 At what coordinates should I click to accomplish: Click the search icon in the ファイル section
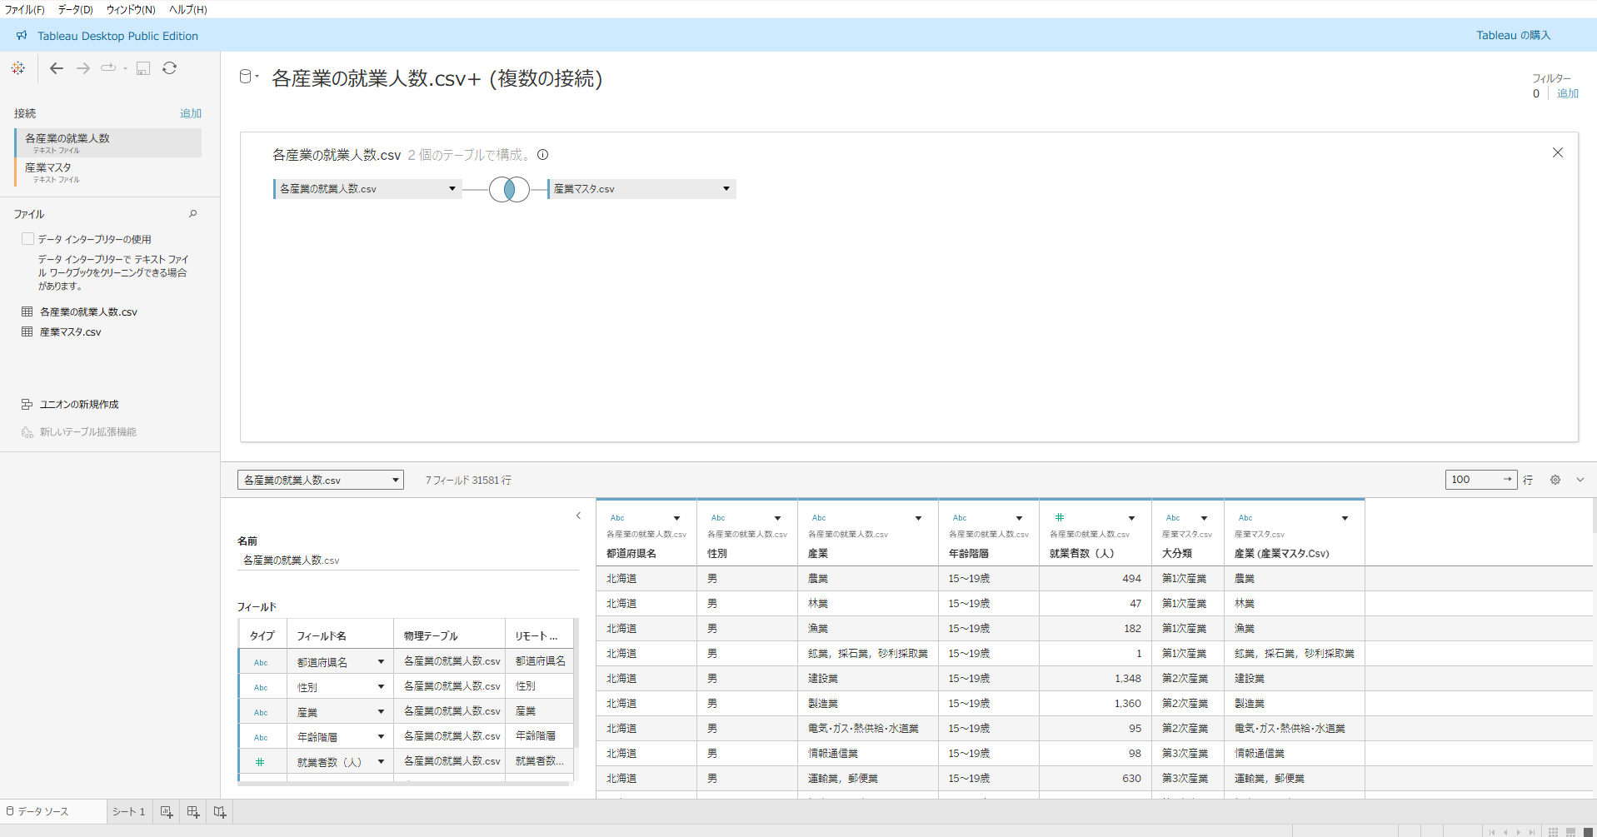(x=193, y=214)
